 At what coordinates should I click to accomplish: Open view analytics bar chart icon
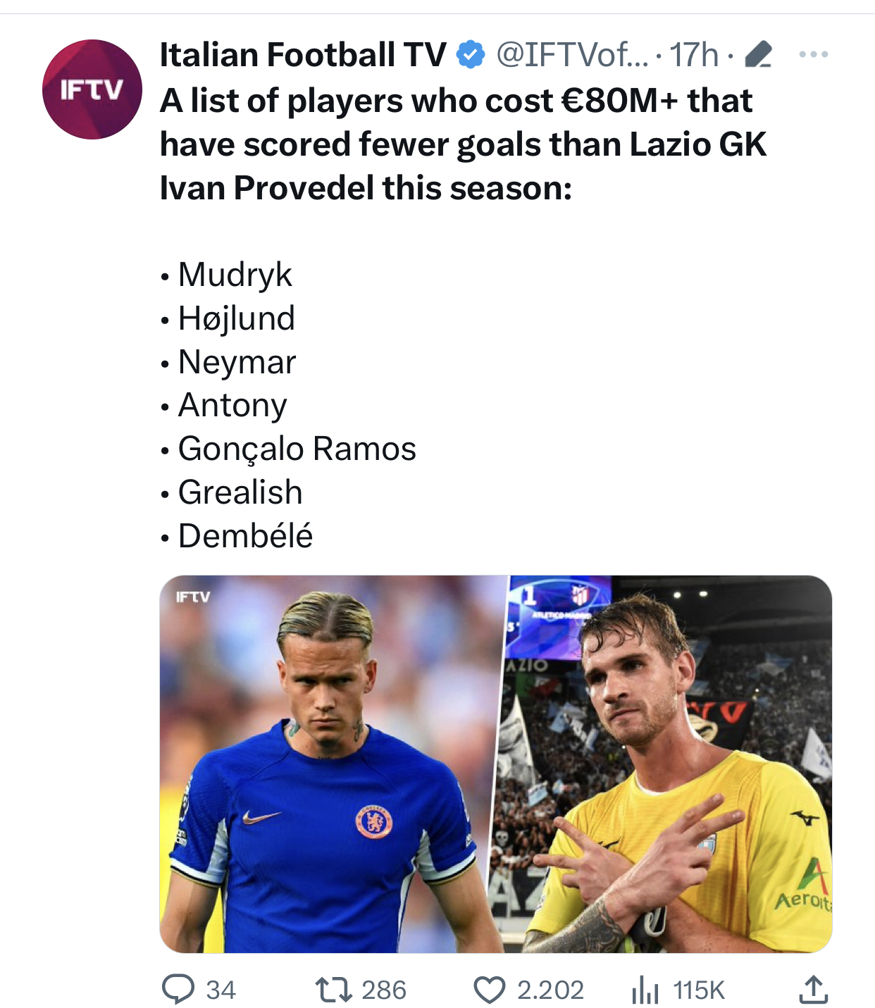coord(645,990)
